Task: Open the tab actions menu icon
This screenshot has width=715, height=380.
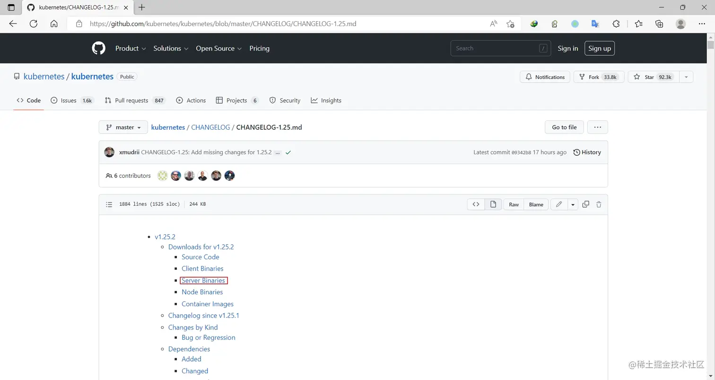Action: pos(11,8)
